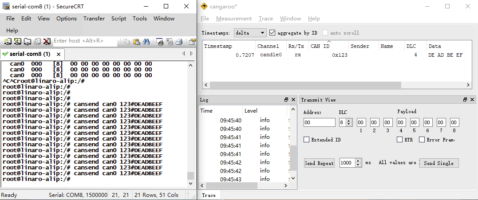Viewport: 478px width, 200px height.
Task: Decrease DLC value with down arrow
Action: tap(349, 125)
